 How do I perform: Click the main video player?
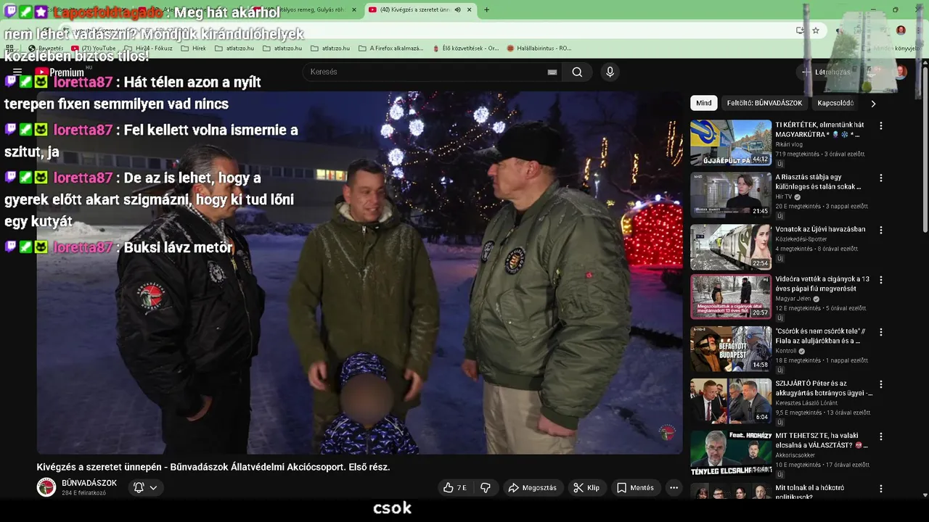[x=359, y=273]
